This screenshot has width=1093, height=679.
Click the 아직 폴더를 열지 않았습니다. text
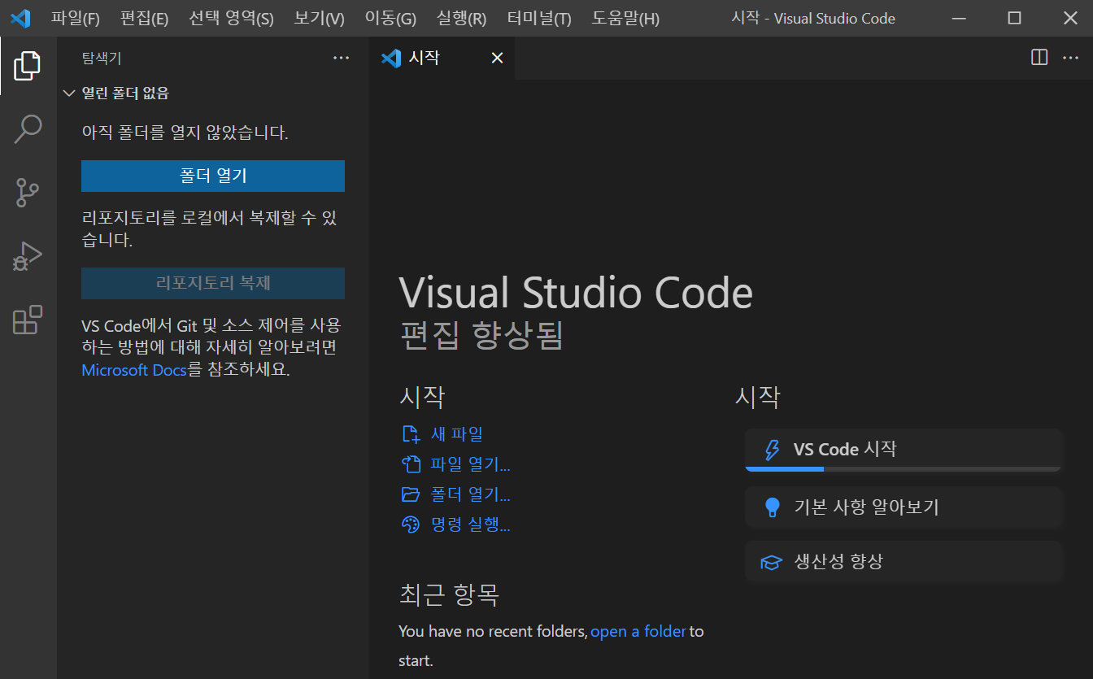pos(185,133)
